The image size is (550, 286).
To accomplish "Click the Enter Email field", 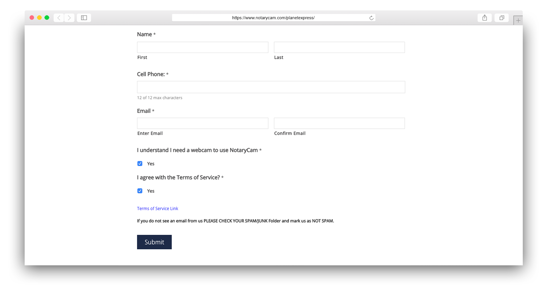I will click(x=202, y=123).
